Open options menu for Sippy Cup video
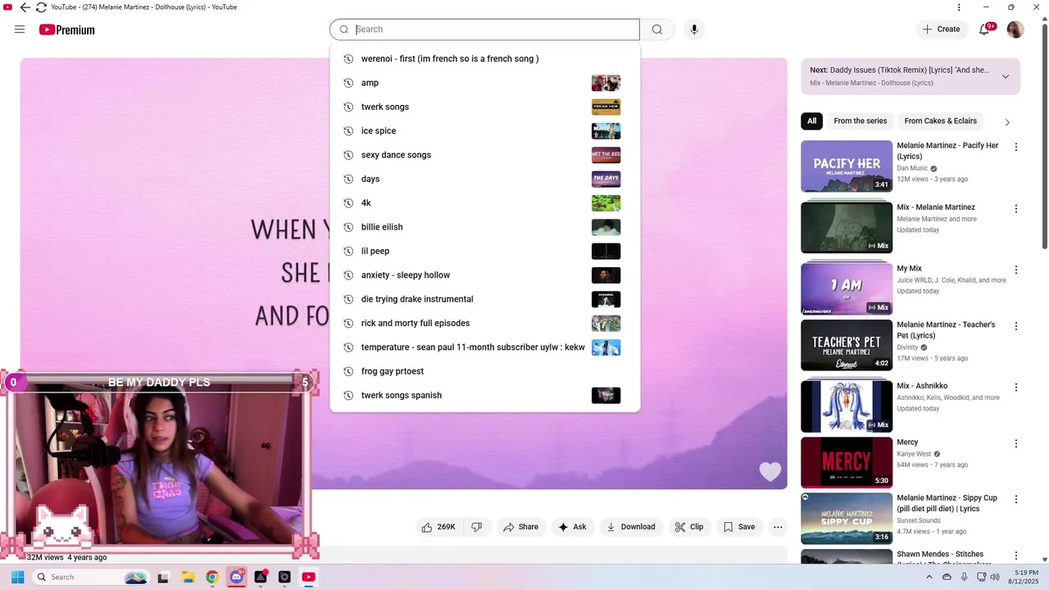The width and height of the screenshot is (1049, 590). pyautogui.click(x=1016, y=499)
